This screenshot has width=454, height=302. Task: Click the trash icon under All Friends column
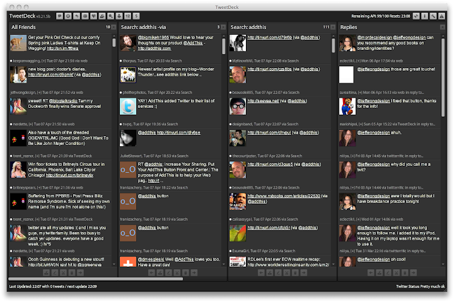[x=72, y=273]
